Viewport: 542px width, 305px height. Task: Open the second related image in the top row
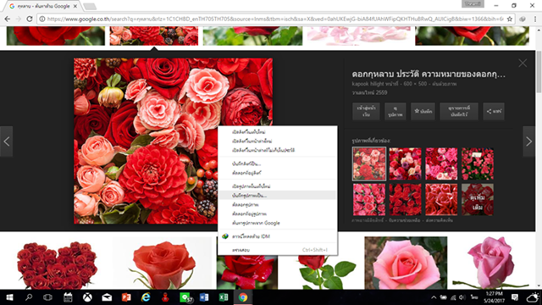pos(405,164)
